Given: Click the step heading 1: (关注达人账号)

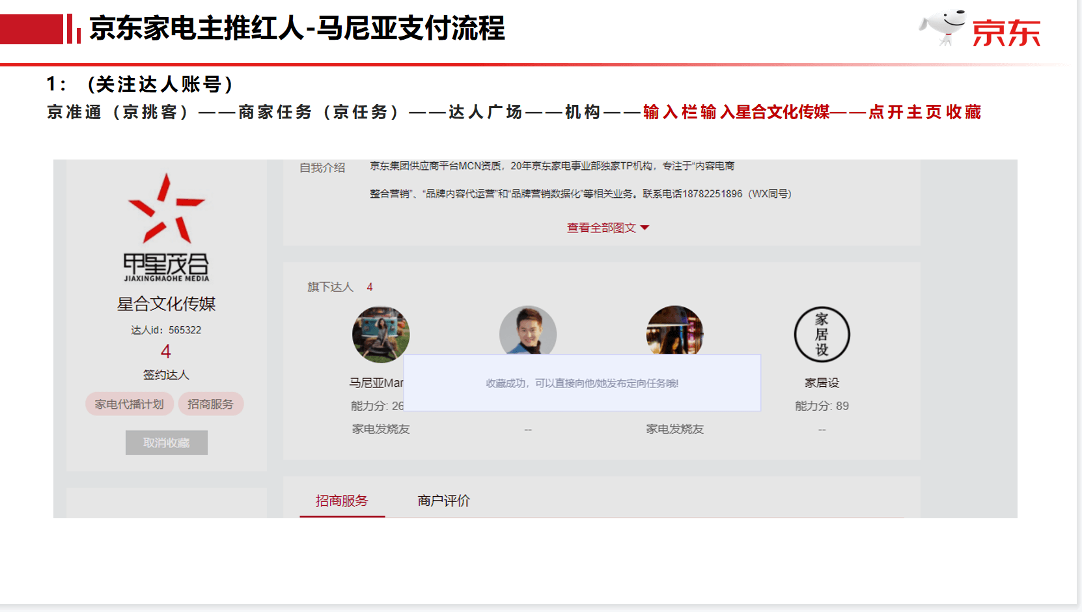Looking at the screenshot, I should pyautogui.click(x=141, y=85).
